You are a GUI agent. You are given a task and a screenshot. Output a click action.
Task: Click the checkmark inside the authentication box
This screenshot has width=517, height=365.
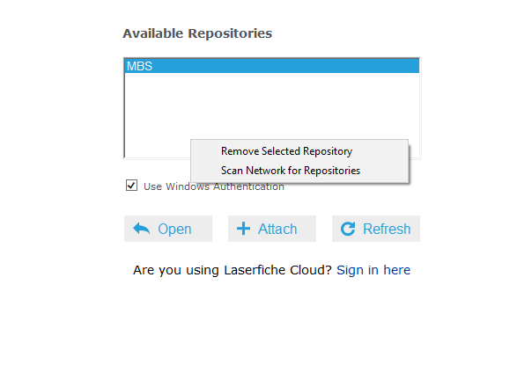click(x=131, y=185)
